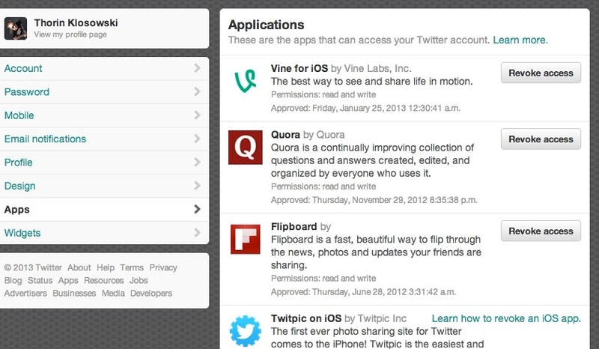Revoke access for Quora
This screenshot has width=599, height=349.
point(541,139)
